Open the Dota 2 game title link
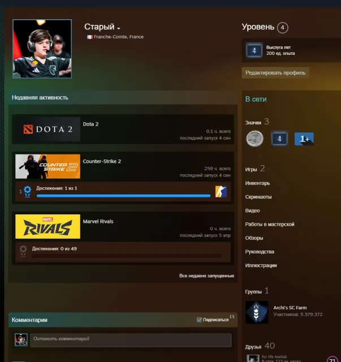The height and width of the screenshot is (362, 341). click(x=90, y=124)
